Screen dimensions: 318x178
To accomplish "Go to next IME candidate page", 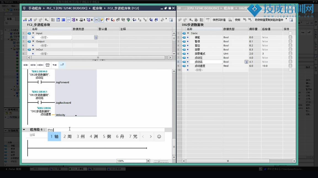I will [151, 137].
